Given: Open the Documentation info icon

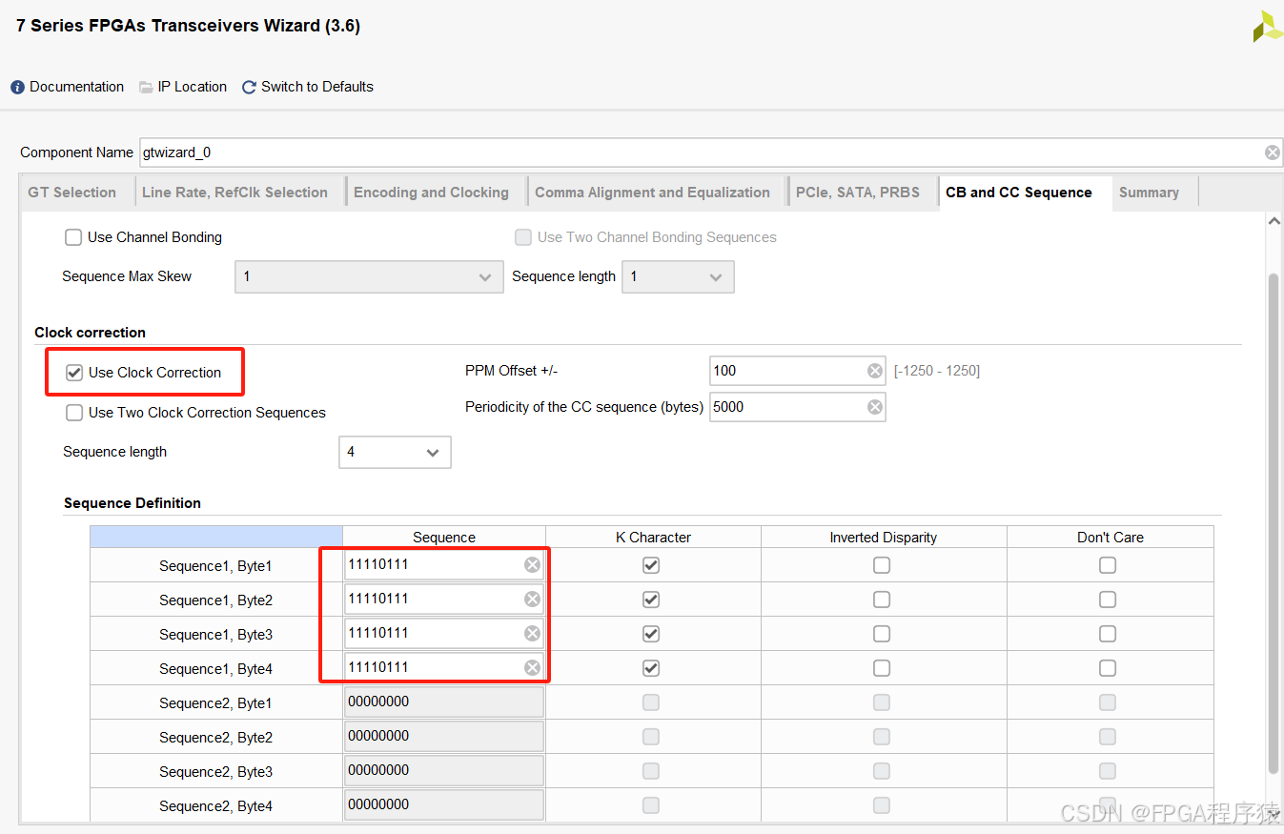Looking at the screenshot, I should [x=17, y=88].
